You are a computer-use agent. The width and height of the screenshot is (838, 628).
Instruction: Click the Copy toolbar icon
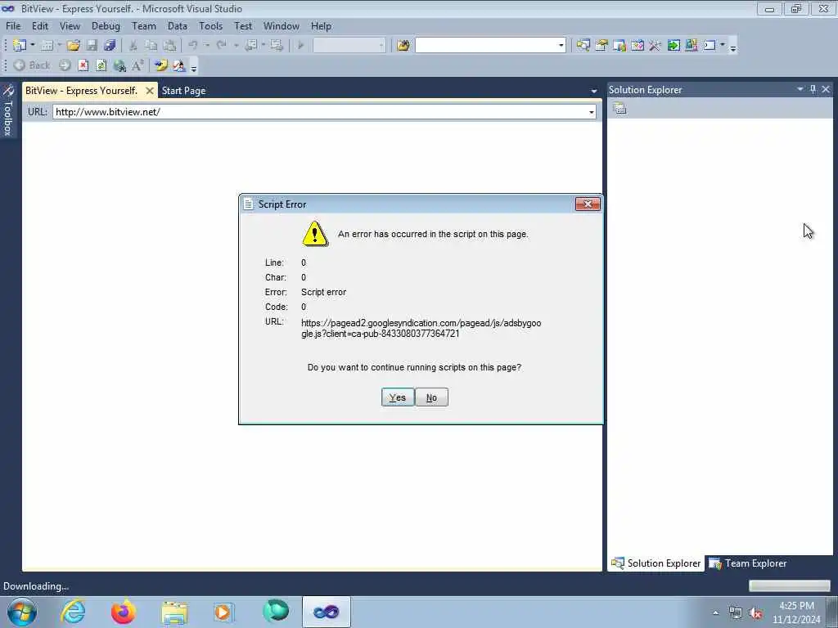point(151,46)
